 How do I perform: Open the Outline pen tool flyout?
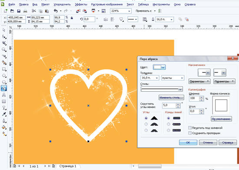pos(4,121)
